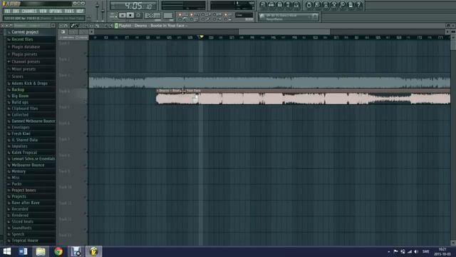This screenshot has height=257, width=456.
Task: Click the magnifier-style icon in shortcut toolbar
Action: (x=343, y=5)
